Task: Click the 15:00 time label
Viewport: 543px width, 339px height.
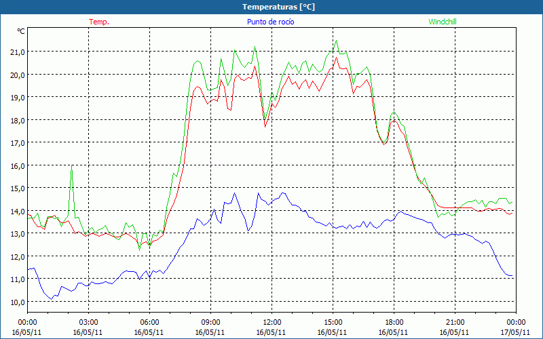Action: click(x=333, y=322)
